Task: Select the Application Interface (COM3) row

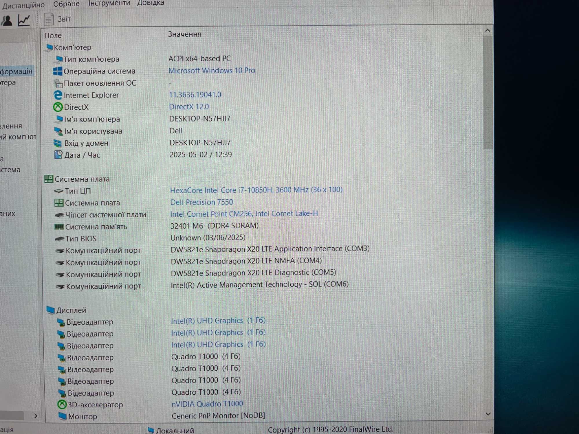Action: click(x=270, y=249)
